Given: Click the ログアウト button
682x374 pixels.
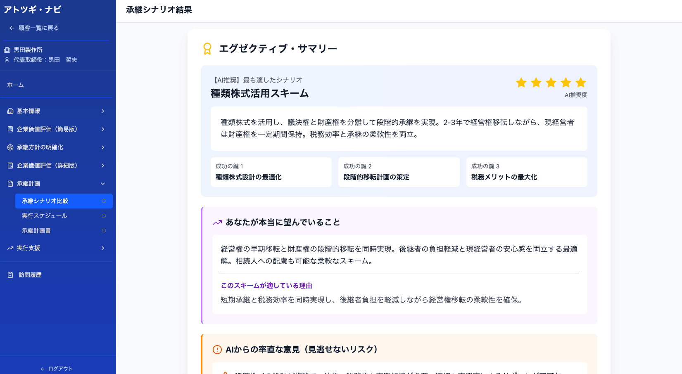Looking at the screenshot, I should [x=57, y=368].
